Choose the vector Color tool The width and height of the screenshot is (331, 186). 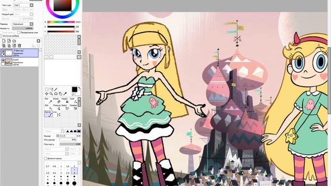73,101
